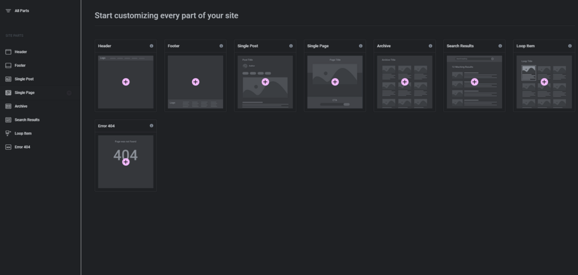The height and width of the screenshot is (275, 578).
Task: Open the info tooltip for Archive
Action: coord(430,46)
